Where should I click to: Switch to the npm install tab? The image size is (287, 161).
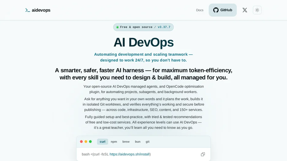pyautogui.click(x=114, y=142)
